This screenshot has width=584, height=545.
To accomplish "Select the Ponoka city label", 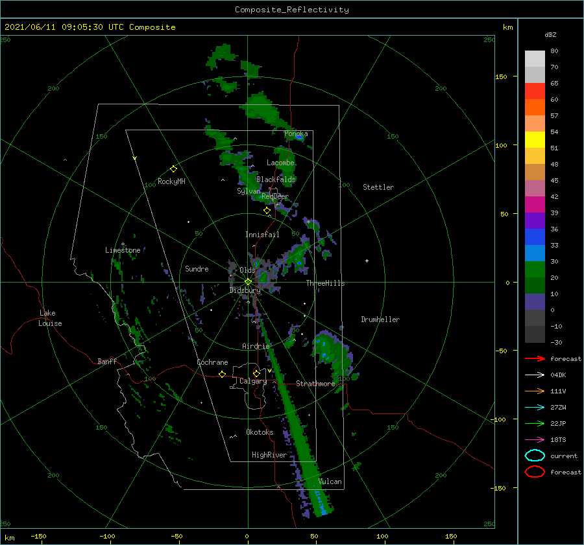I will [296, 133].
